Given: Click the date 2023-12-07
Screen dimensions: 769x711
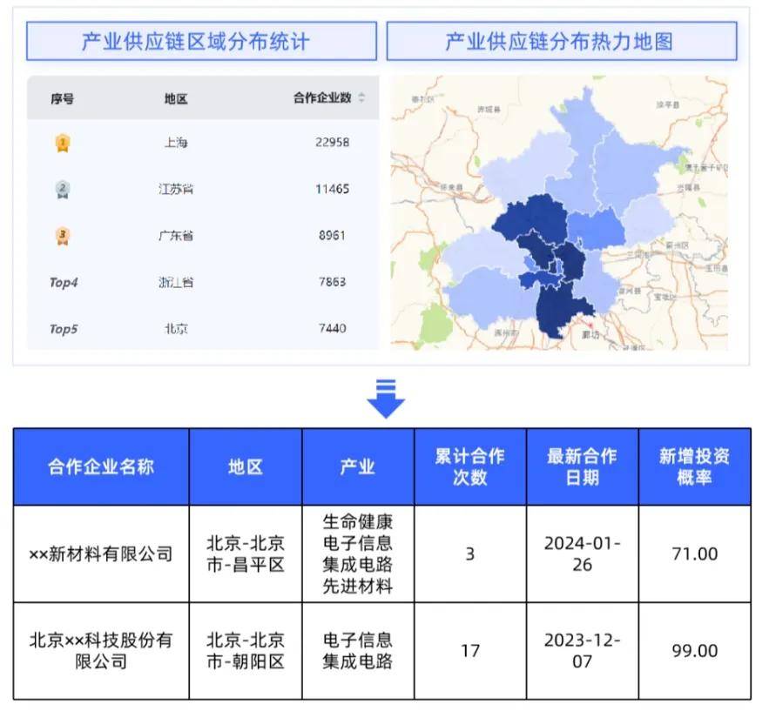Looking at the screenshot, I should tap(582, 651).
